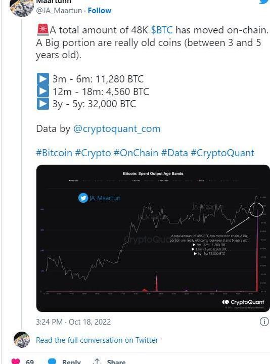Open the @JA_Maartun handle
Image resolution: width=270 pixels, height=364 pixels.
(59, 11)
